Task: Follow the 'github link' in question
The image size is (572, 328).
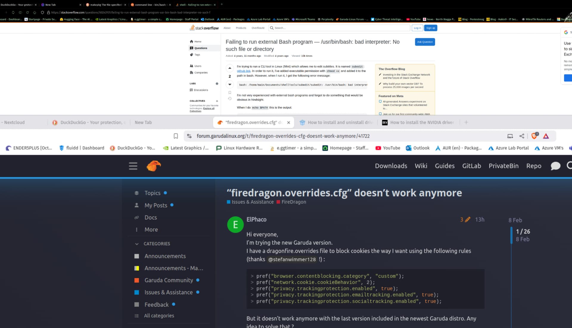Action: (x=243, y=71)
